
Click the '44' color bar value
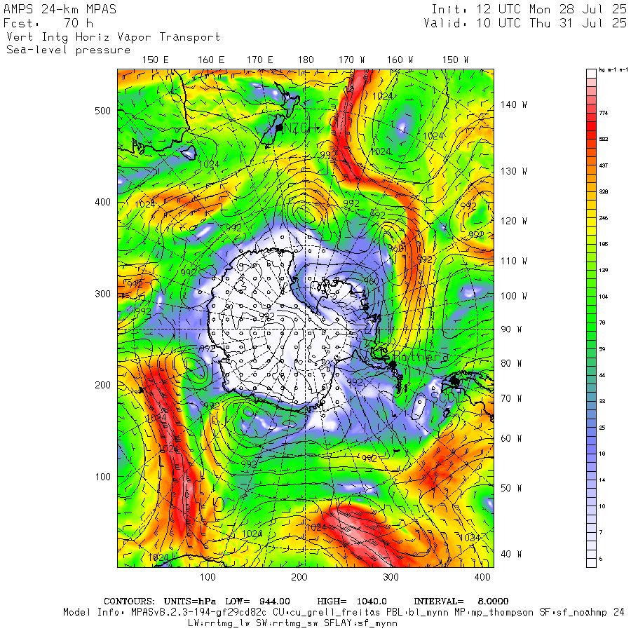602,376
